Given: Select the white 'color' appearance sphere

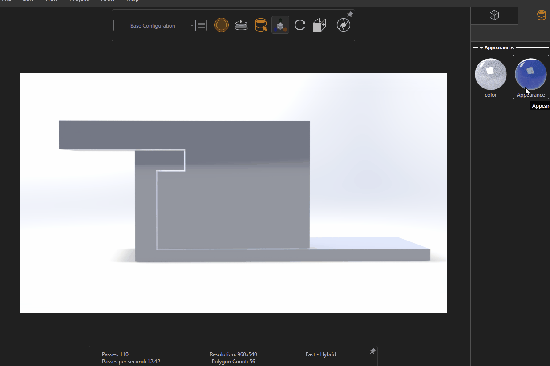Looking at the screenshot, I should [x=491, y=74].
